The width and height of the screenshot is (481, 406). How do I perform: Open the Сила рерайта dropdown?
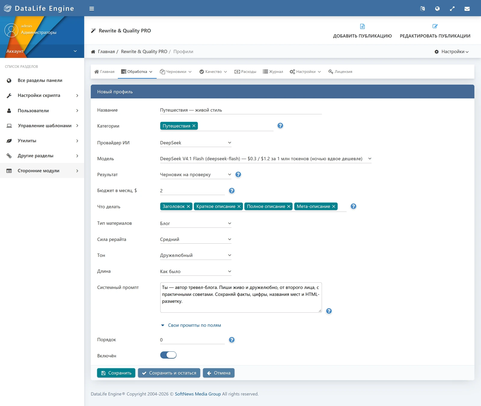coord(196,239)
